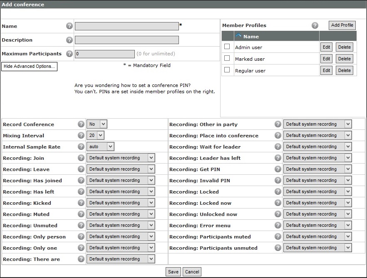Screen dimensions: 367x278
Task: Click Hide Advanced Options button
Action: pos(29,67)
